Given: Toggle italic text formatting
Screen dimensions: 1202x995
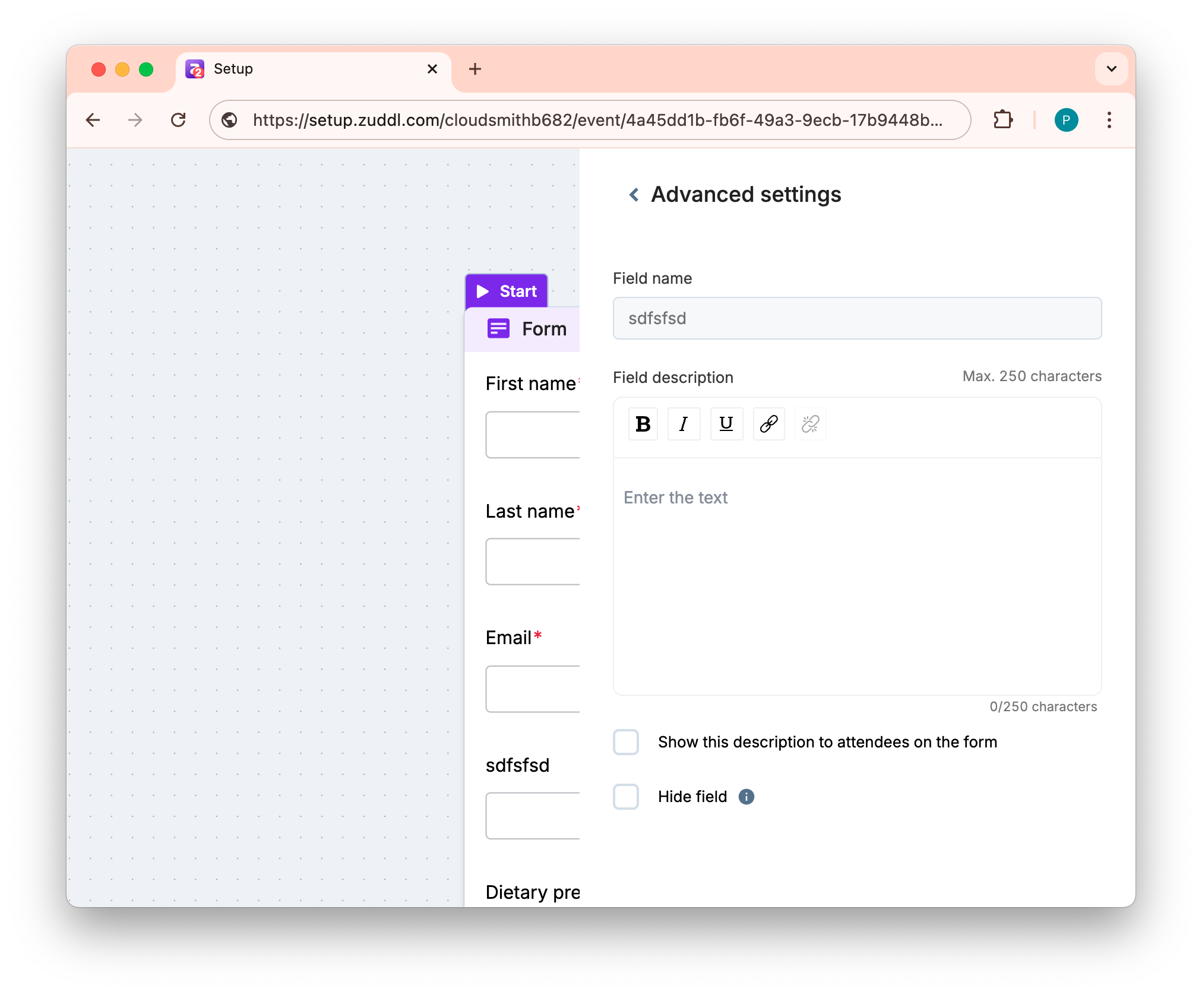Looking at the screenshot, I should click(x=684, y=424).
